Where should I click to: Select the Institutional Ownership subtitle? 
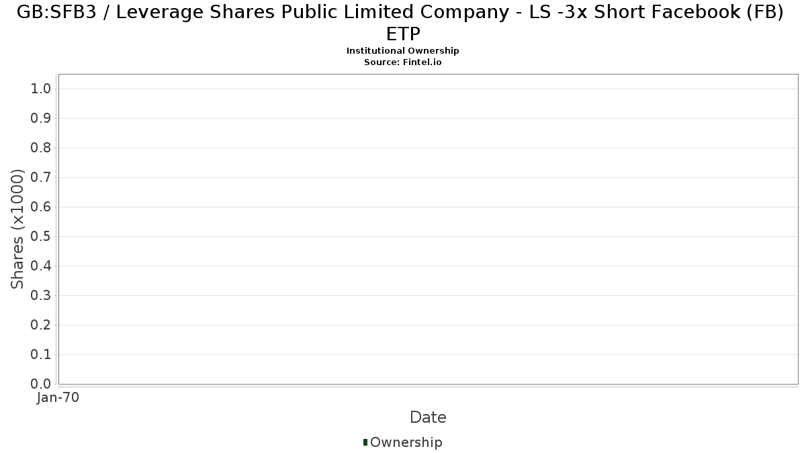pos(403,51)
